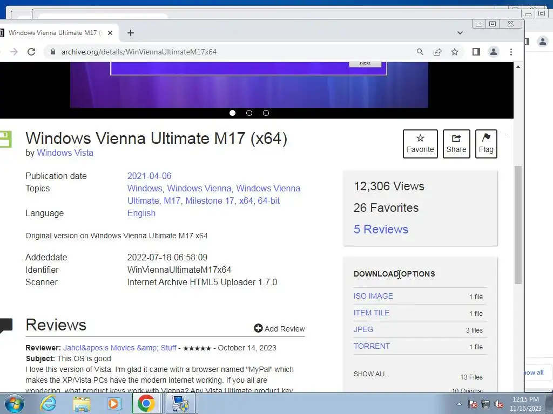Select second carousel dot
The height and width of the screenshot is (414, 553).
pos(249,113)
